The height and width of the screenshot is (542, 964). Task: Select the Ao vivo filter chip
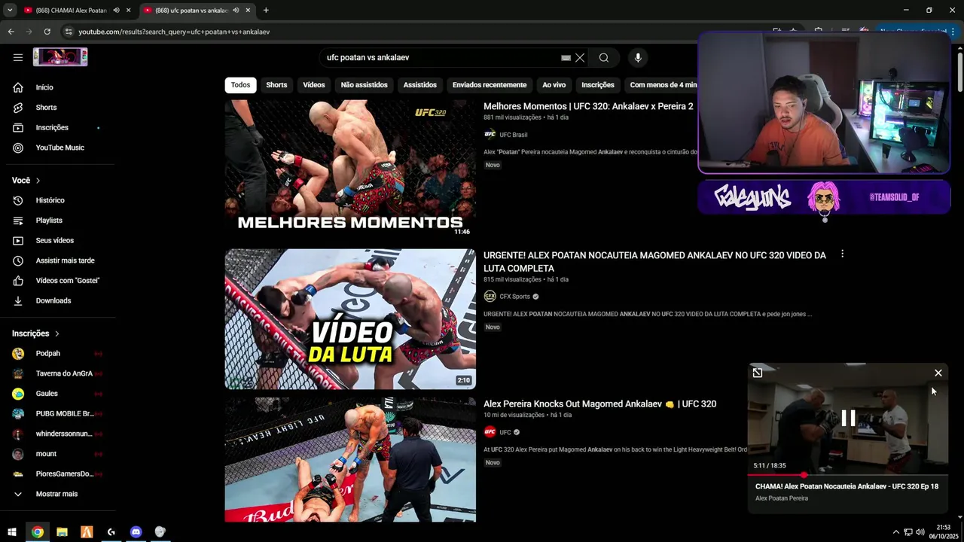pyautogui.click(x=554, y=85)
